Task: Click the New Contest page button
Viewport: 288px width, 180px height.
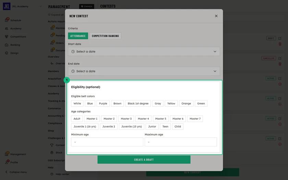Action: point(192,172)
